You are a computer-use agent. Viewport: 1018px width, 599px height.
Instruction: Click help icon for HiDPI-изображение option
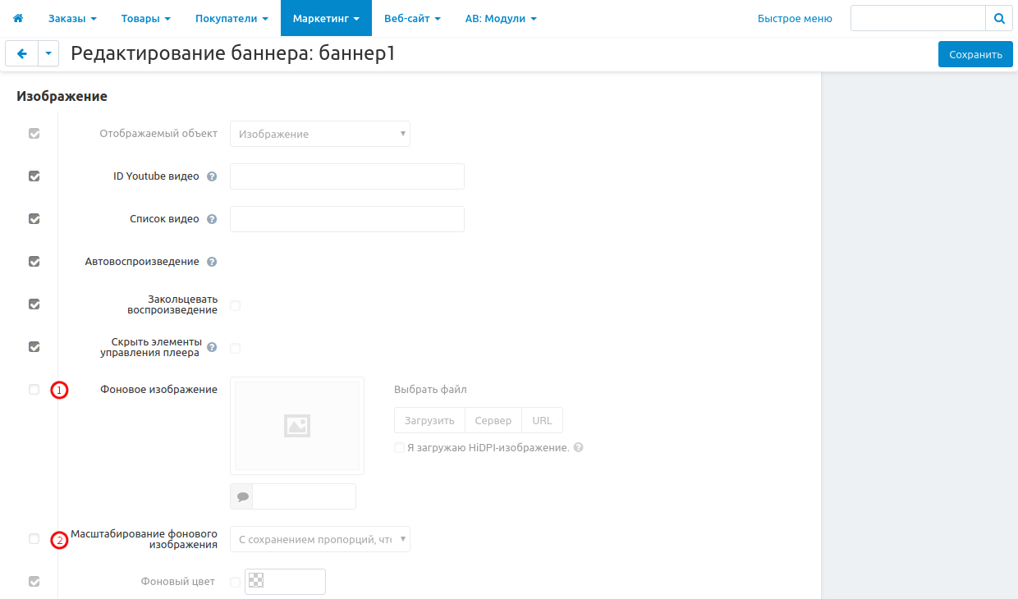(x=579, y=448)
